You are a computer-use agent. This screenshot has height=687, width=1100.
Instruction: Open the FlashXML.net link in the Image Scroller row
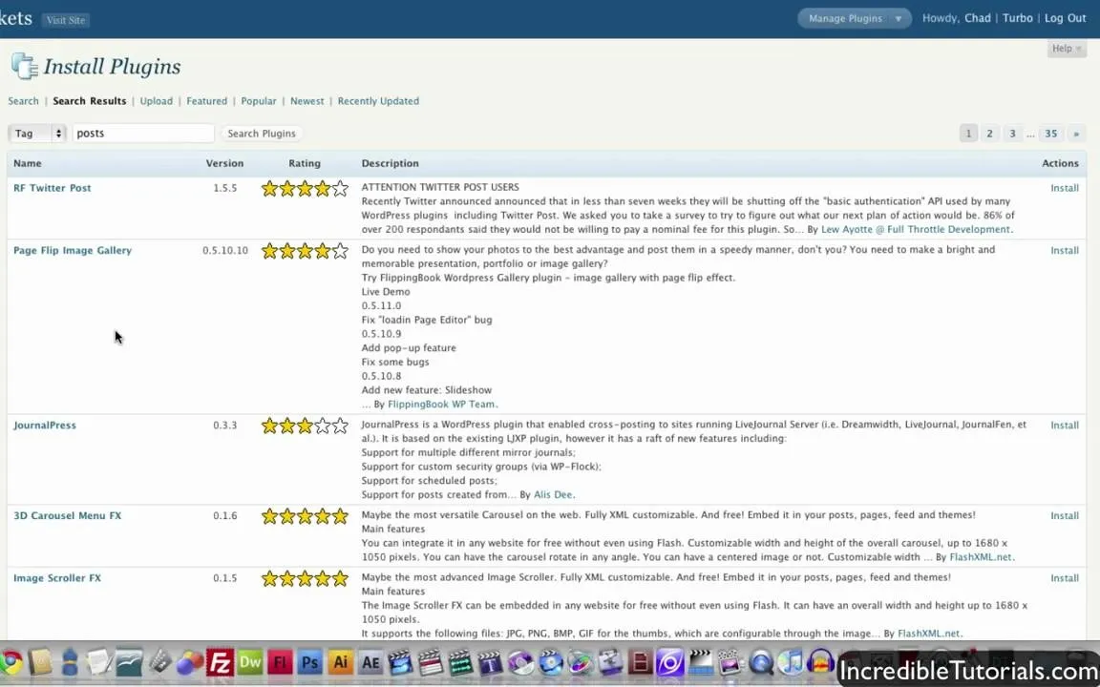[928, 634]
